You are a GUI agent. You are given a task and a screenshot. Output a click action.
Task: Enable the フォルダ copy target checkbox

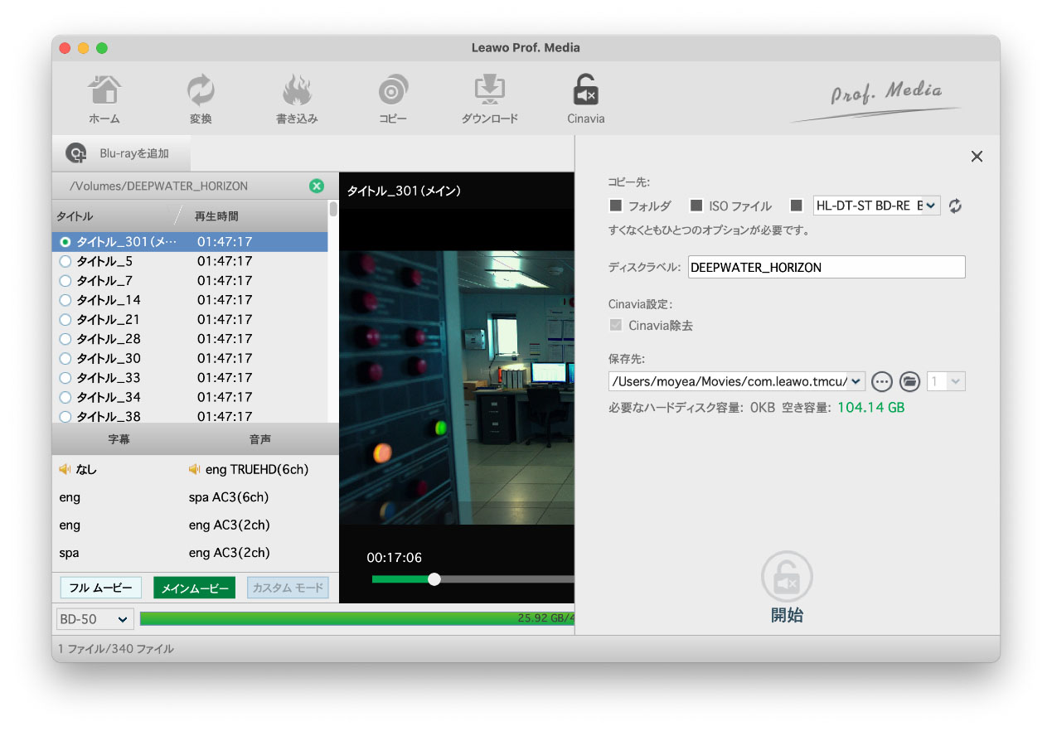pyautogui.click(x=616, y=206)
